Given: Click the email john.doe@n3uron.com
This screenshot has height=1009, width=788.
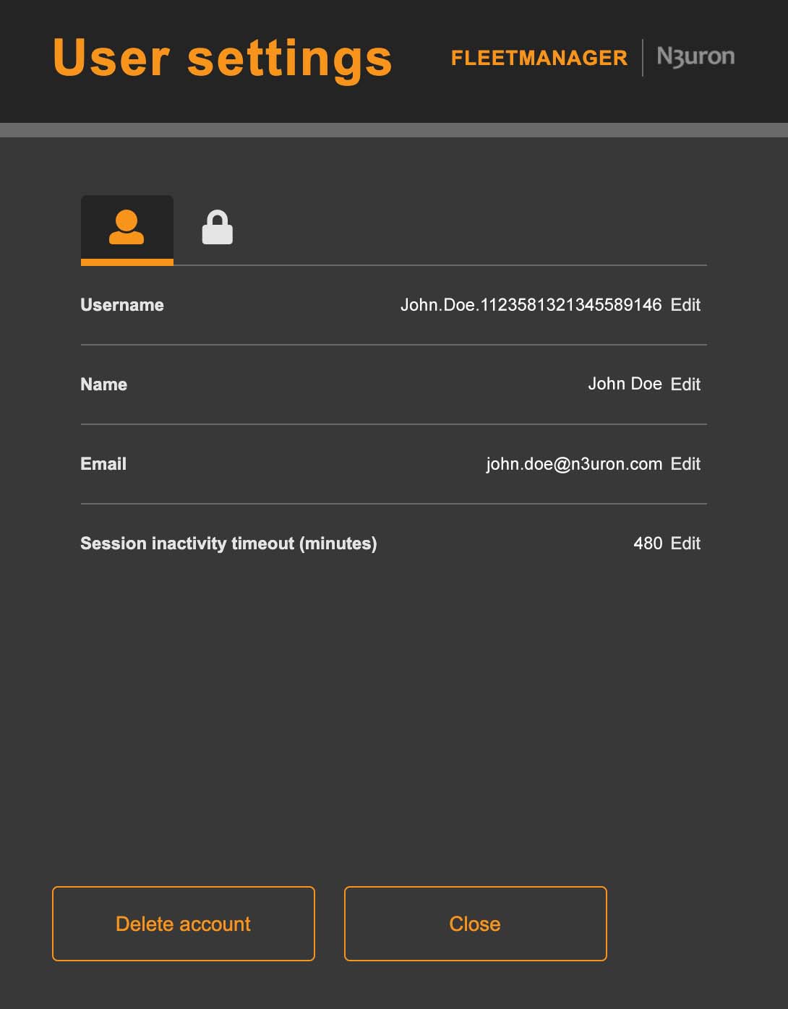Looking at the screenshot, I should click(574, 463).
